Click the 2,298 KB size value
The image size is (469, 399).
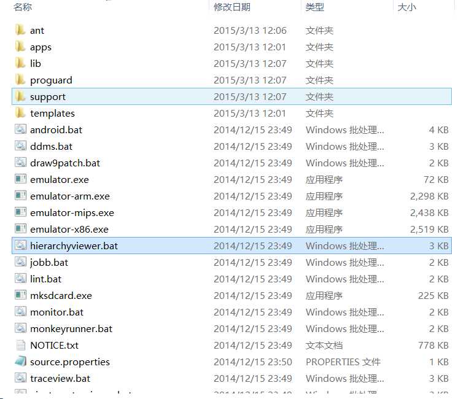coord(429,196)
